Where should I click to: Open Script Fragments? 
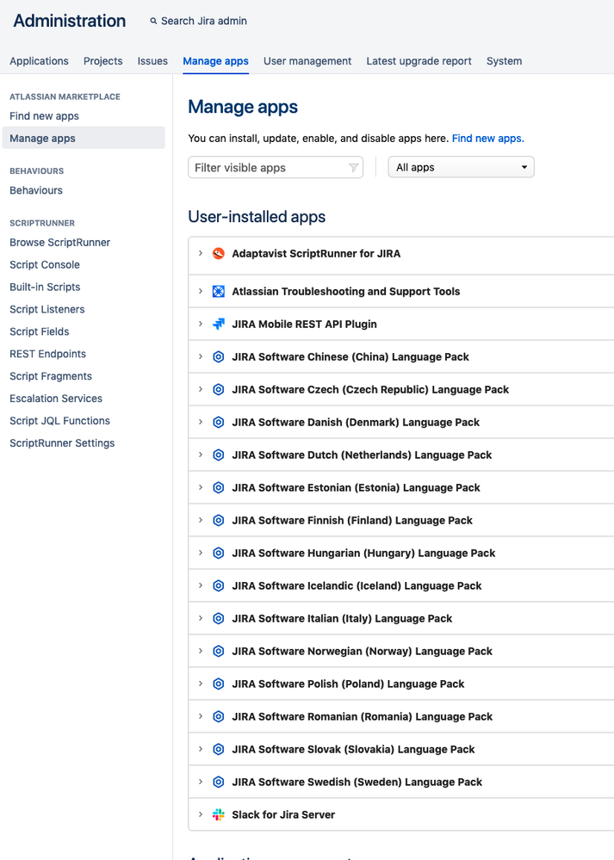(51, 376)
